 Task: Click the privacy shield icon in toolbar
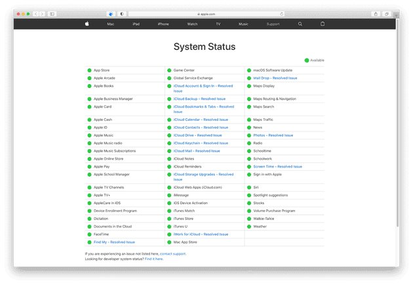click(122, 14)
